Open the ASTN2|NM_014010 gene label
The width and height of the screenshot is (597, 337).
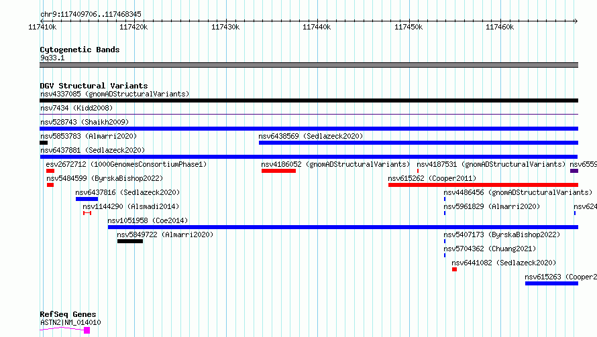coord(70,322)
